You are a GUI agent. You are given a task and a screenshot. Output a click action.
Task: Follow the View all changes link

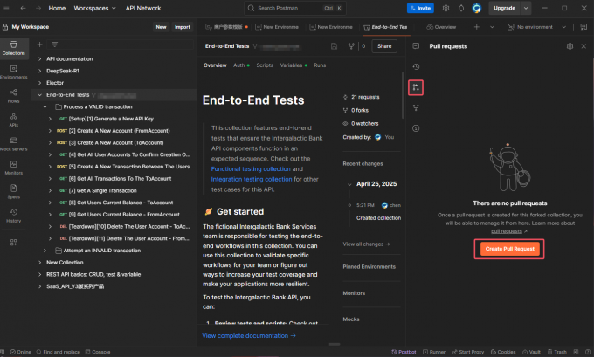[366, 244]
